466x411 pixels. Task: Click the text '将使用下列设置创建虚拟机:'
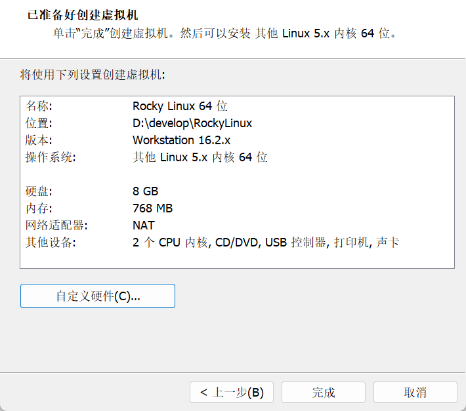click(x=93, y=75)
